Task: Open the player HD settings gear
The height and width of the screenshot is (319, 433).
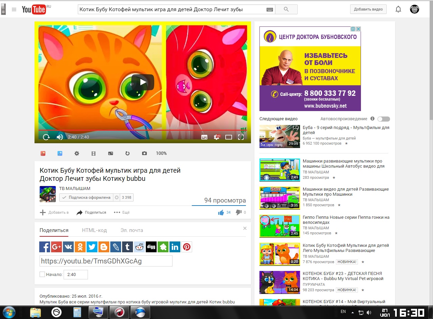Action: pos(217,137)
